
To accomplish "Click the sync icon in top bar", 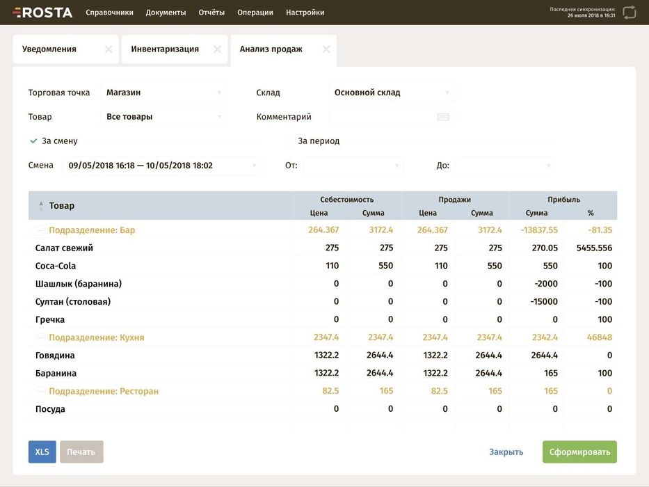I will [x=629, y=12].
